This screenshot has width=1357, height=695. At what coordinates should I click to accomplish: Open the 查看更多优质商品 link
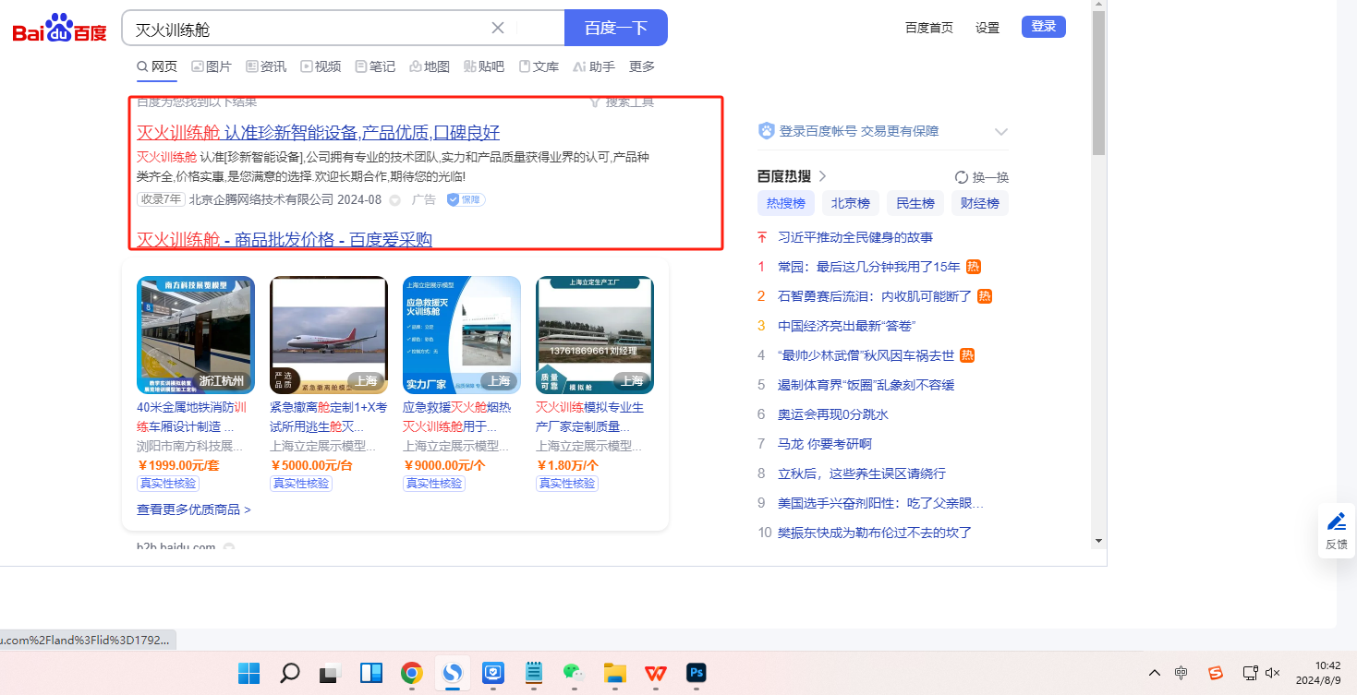pyautogui.click(x=194, y=509)
